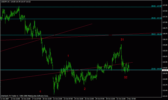Click the "2 Nov 07:00" time axis label
Screen dimensions: 168x100
click(131, 99)
